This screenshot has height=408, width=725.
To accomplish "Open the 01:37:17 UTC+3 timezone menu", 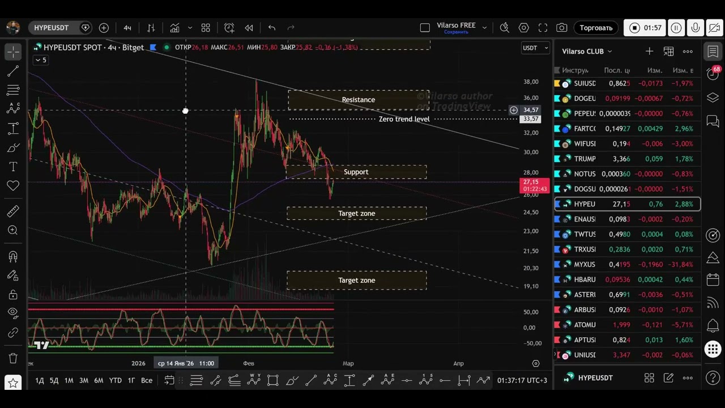I will coord(522,380).
